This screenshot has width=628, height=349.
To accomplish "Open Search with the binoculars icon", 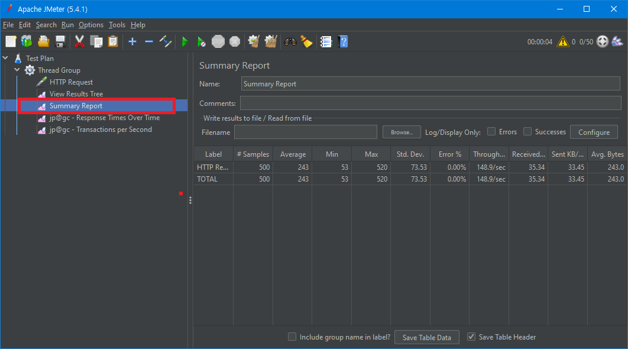I will (290, 41).
